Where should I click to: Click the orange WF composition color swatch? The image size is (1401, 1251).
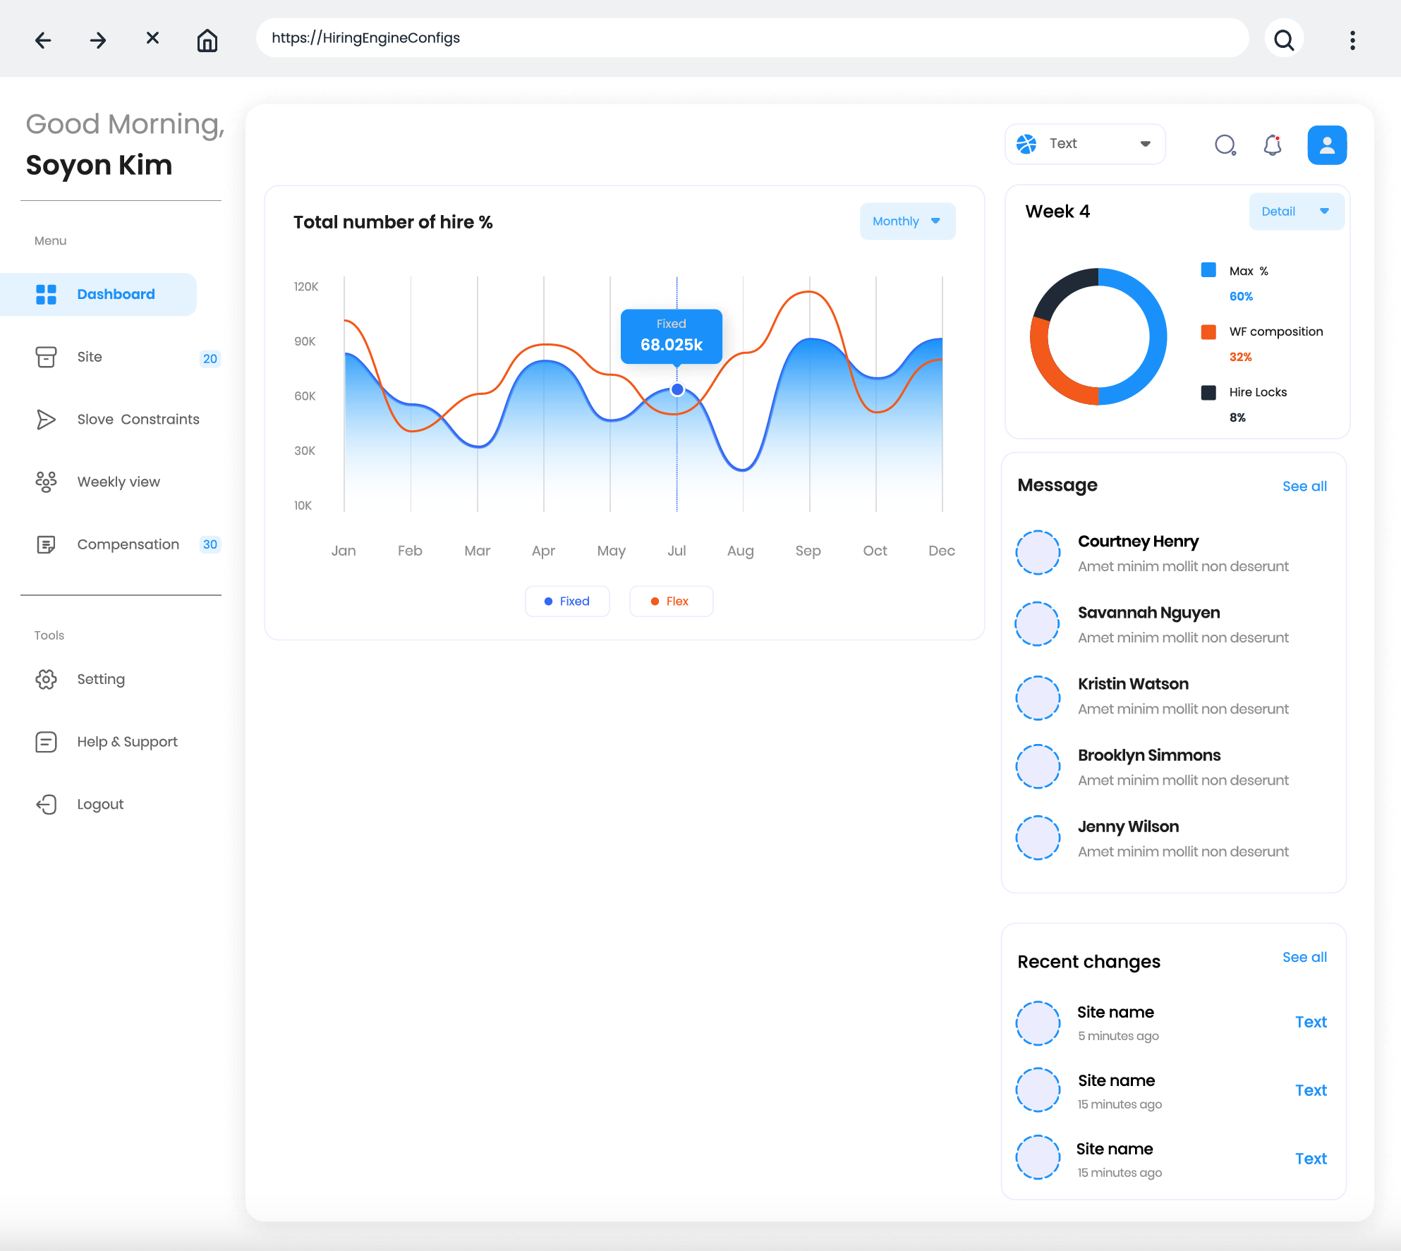(x=1208, y=331)
